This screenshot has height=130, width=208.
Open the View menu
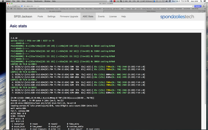coord(23,1)
